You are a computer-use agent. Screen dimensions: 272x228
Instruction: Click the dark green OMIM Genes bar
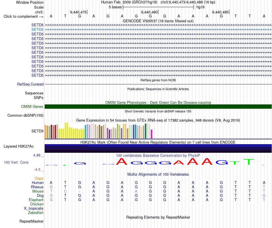[x=158, y=107]
